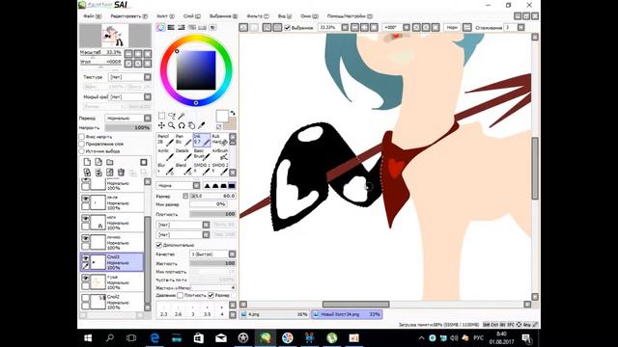Screen dimensions: 618x347
Task: Create a new layer folder
Action: 110,162
